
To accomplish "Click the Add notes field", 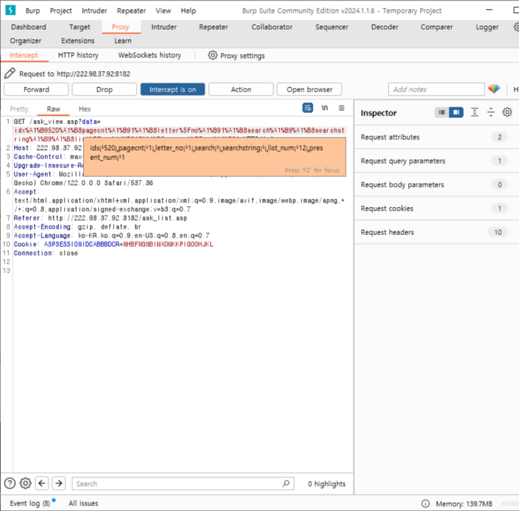I will pos(436,89).
